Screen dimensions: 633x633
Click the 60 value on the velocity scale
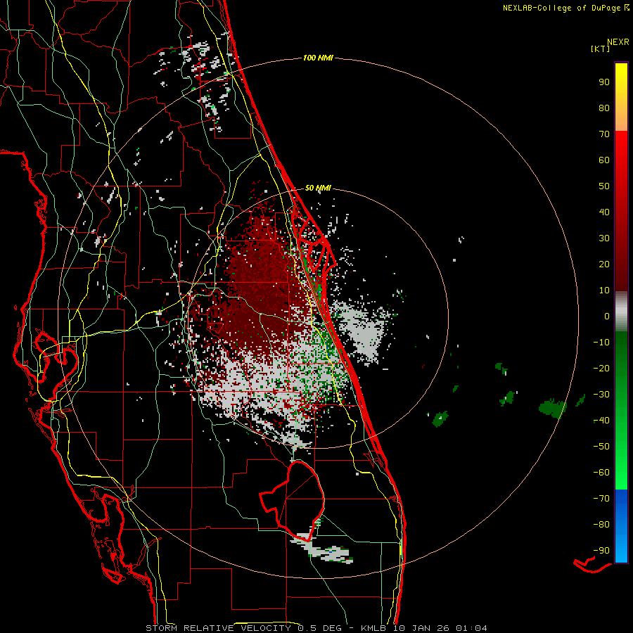pos(604,160)
